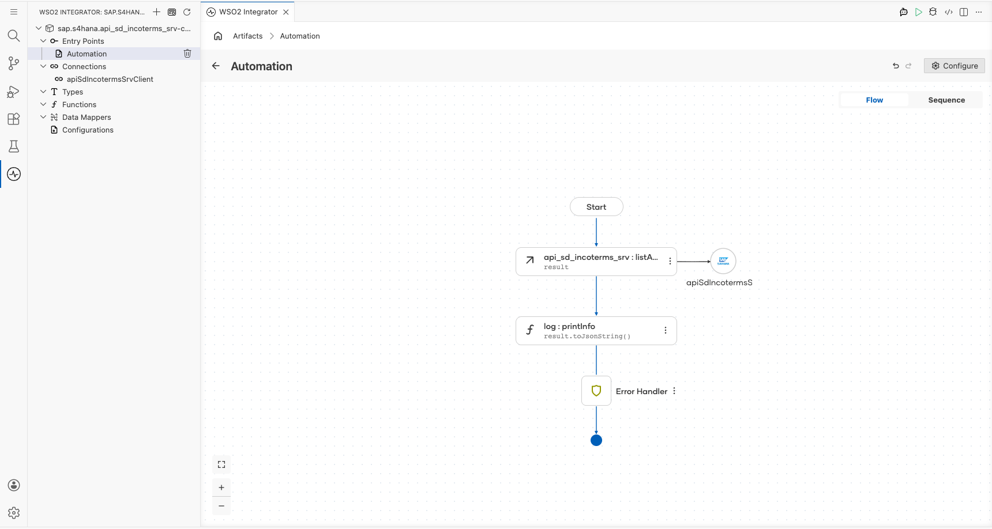
Task: Click Artifacts in the breadcrumb
Action: click(248, 36)
